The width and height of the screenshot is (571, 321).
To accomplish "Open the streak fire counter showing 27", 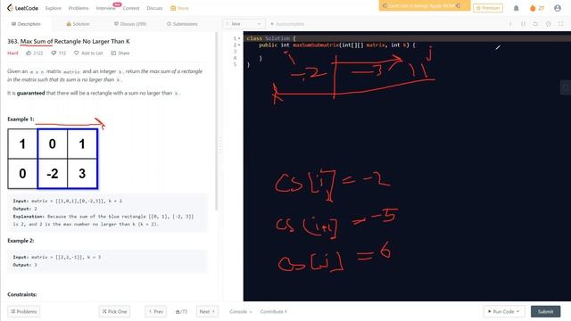I will click(537, 8).
